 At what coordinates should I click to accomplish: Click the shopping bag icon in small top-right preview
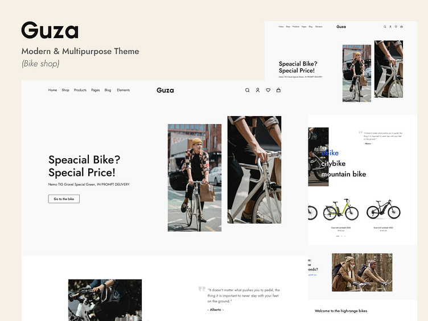[401, 27]
